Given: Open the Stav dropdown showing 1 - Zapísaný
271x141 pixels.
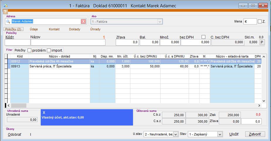Looking at the screenshot, I should tap(220, 134).
